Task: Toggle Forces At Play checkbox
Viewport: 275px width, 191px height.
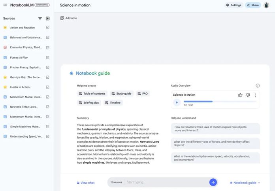Action: coord(47,57)
